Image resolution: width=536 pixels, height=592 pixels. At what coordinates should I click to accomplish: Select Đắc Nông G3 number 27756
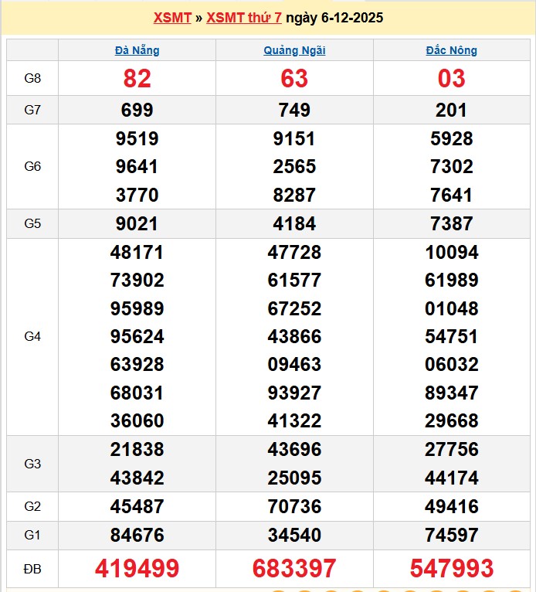click(452, 449)
